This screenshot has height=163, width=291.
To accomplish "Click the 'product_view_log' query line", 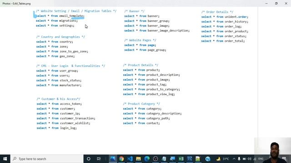I will [x=149, y=94].
